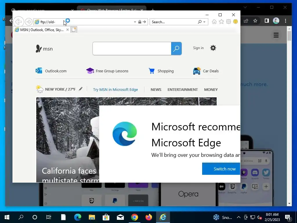The image size is (297, 223).
Task: Click the smiley feedback icon
Action: pyautogui.click(x=236, y=21)
